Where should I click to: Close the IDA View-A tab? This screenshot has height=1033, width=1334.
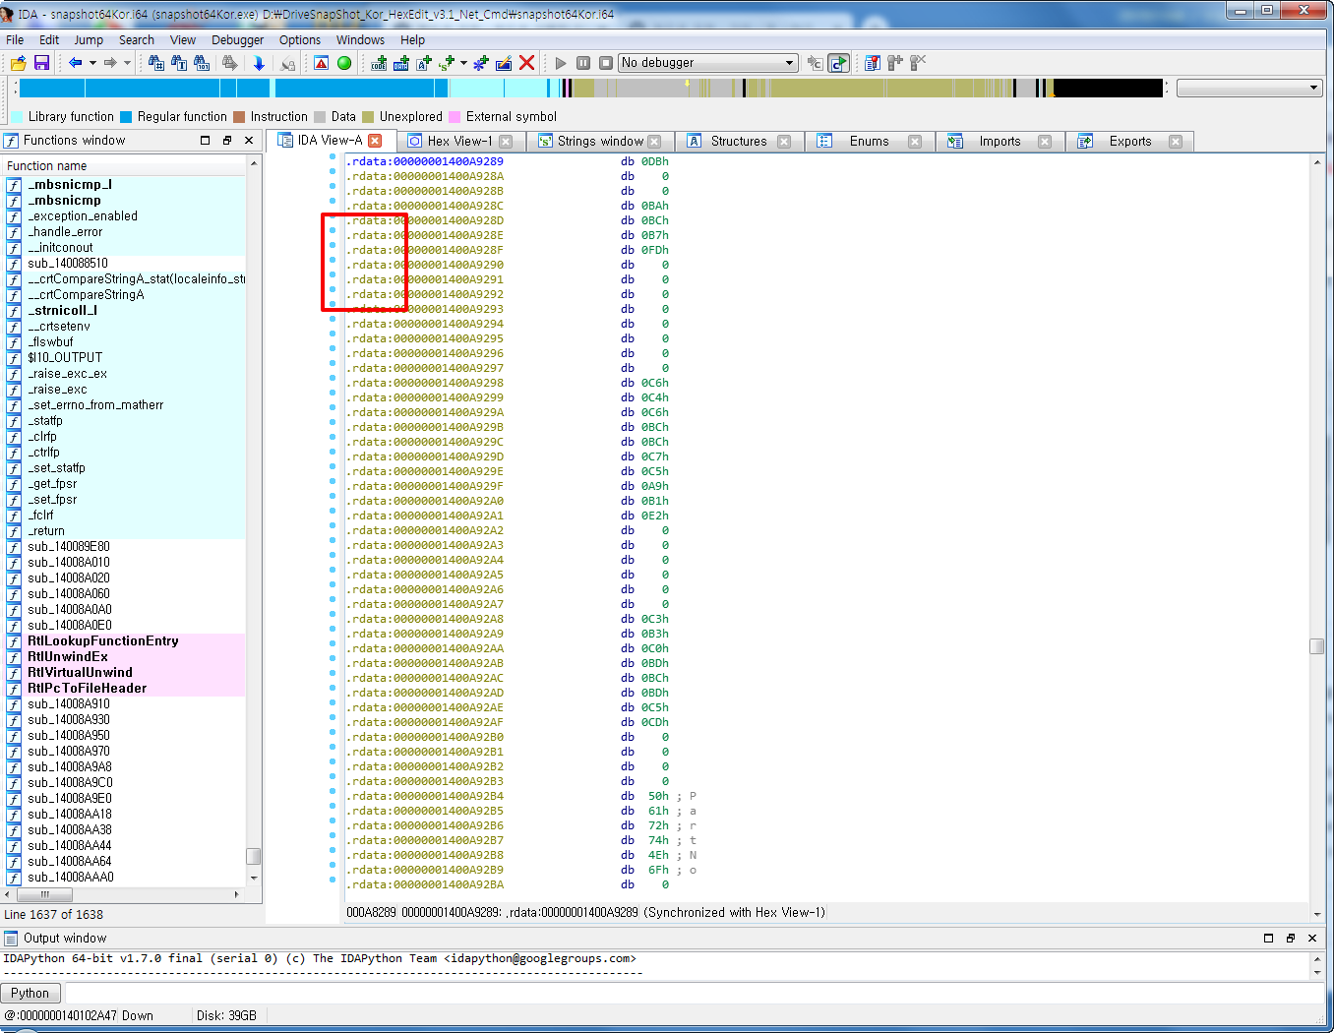375,141
